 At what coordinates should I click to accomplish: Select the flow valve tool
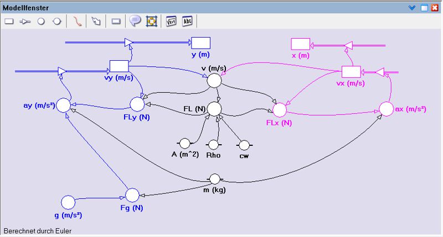[24, 21]
